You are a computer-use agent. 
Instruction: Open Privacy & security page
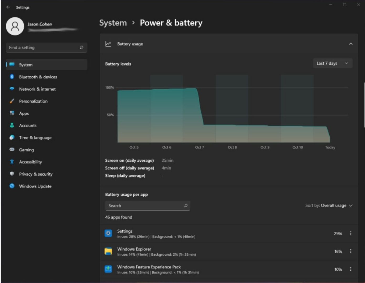click(x=36, y=174)
